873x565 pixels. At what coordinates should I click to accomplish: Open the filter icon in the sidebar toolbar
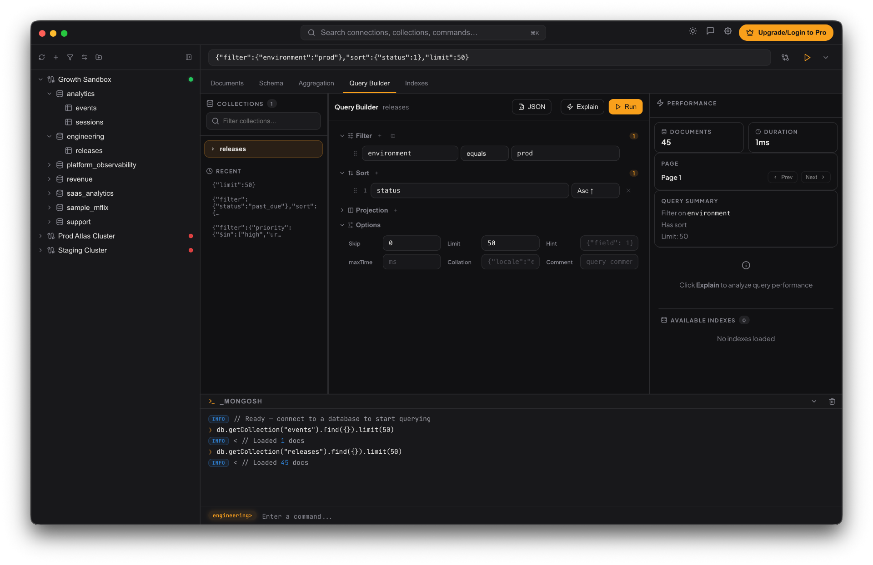70,57
